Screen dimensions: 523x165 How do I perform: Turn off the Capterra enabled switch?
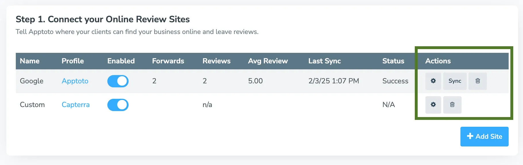click(x=118, y=105)
